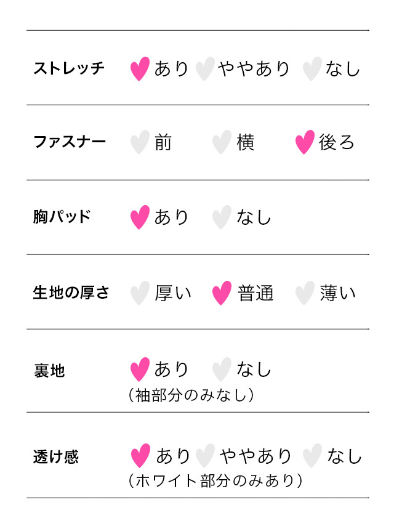Click the note （袖部分のみなし）
The width and height of the screenshot is (394, 526).
click(x=191, y=395)
